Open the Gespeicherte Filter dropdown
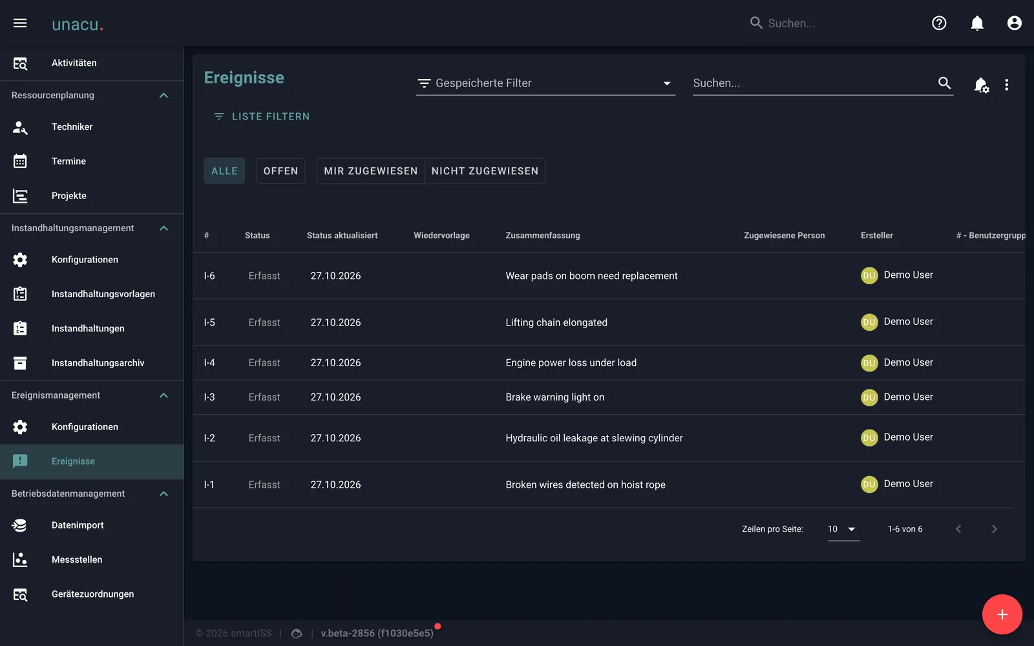 [545, 83]
